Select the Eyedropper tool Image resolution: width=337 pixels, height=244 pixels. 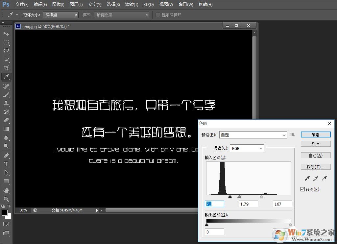(7, 77)
